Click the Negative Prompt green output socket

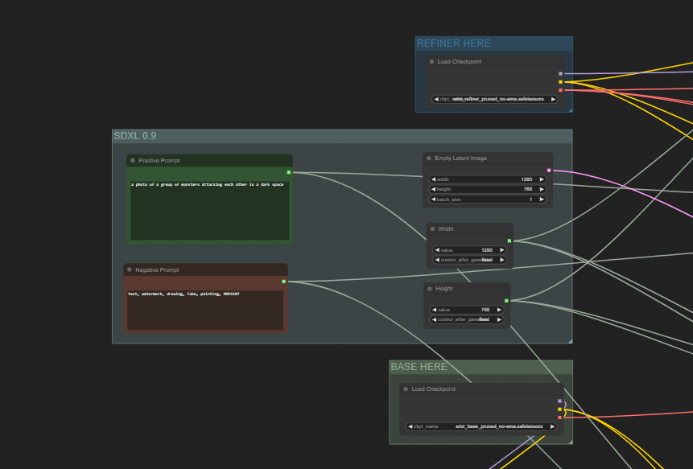[x=284, y=282]
